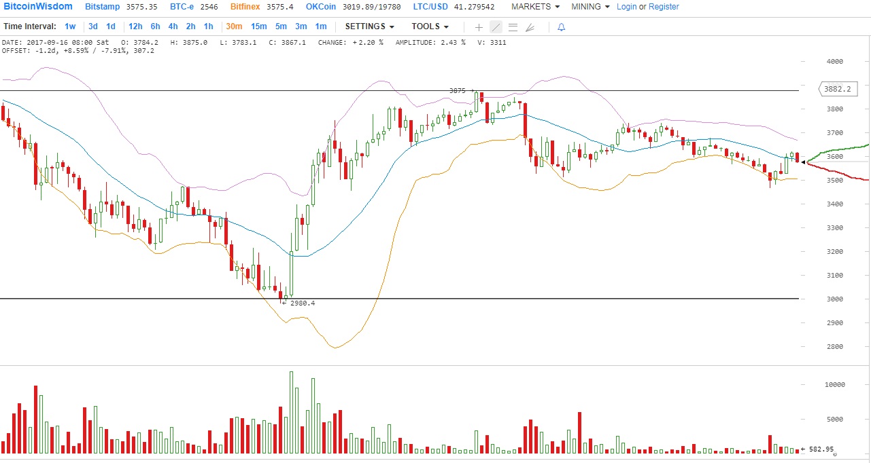Viewport: 871px width, 463px height.
Task: Open the price alert bell
Action: pos(561,27)
